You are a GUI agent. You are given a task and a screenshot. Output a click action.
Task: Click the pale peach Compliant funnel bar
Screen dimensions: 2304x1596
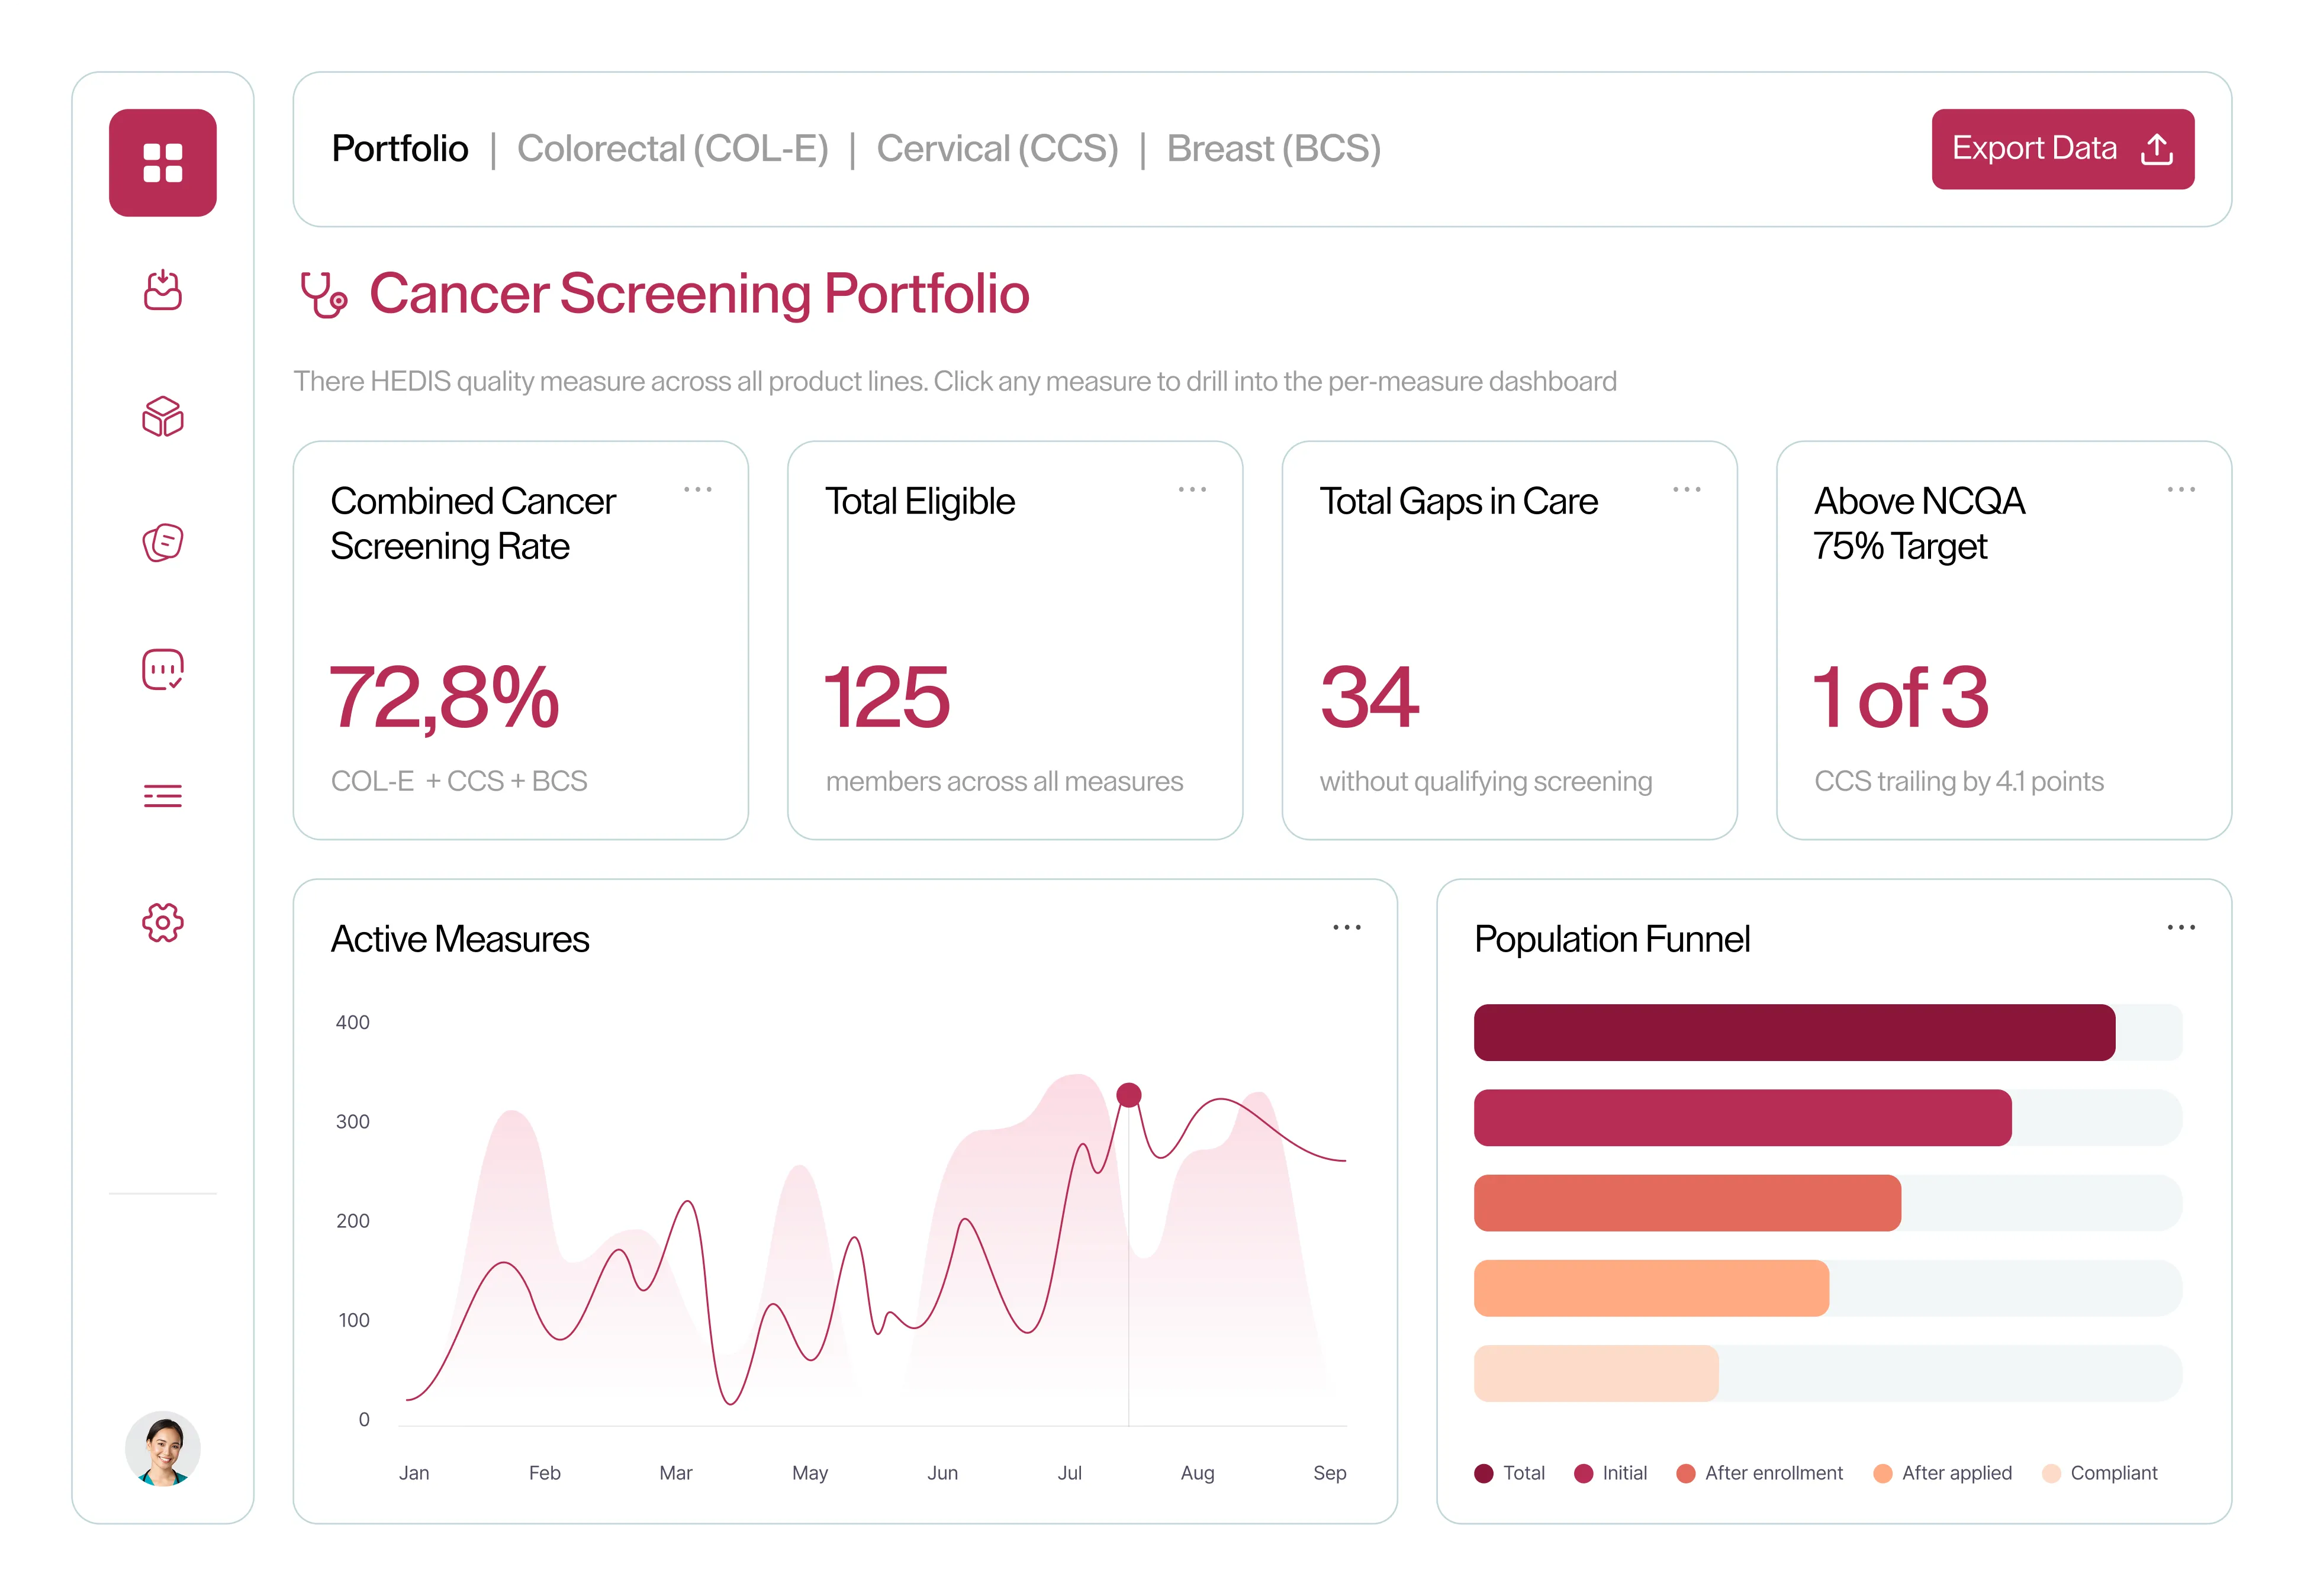click(x=1597, y=1374)
